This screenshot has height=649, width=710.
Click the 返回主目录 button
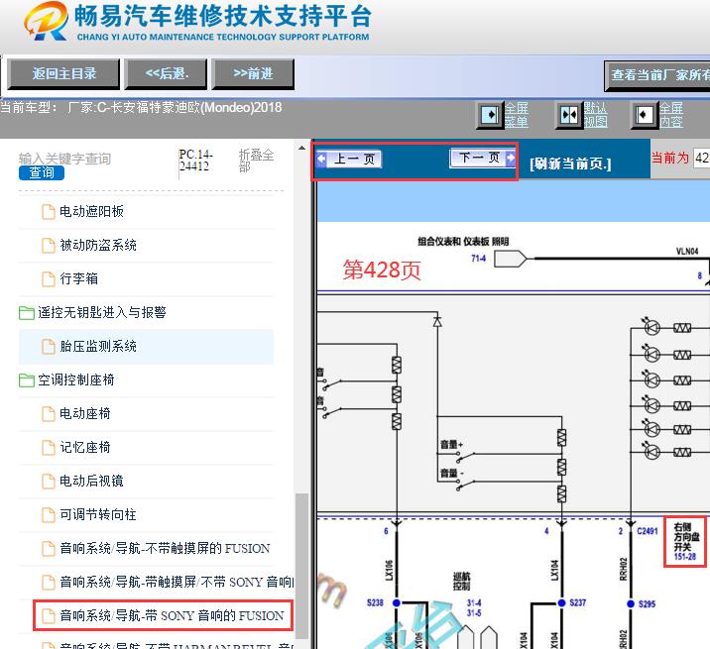pyautogui.click(x=63, y=73)
